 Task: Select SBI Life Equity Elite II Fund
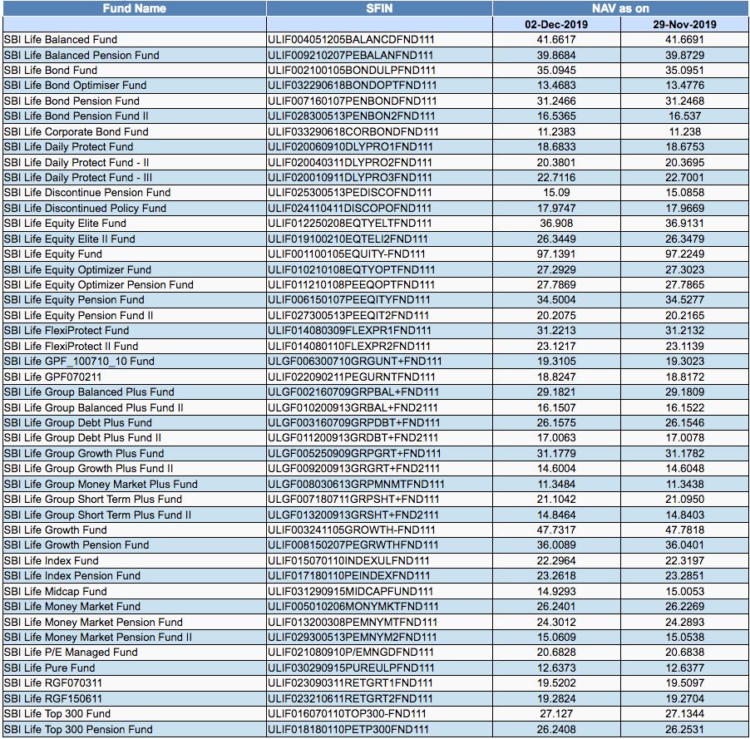click(x=69, y=239)
